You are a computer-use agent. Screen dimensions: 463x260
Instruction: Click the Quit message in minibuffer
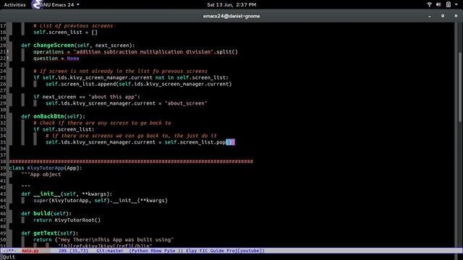click(x=9, y=257)
